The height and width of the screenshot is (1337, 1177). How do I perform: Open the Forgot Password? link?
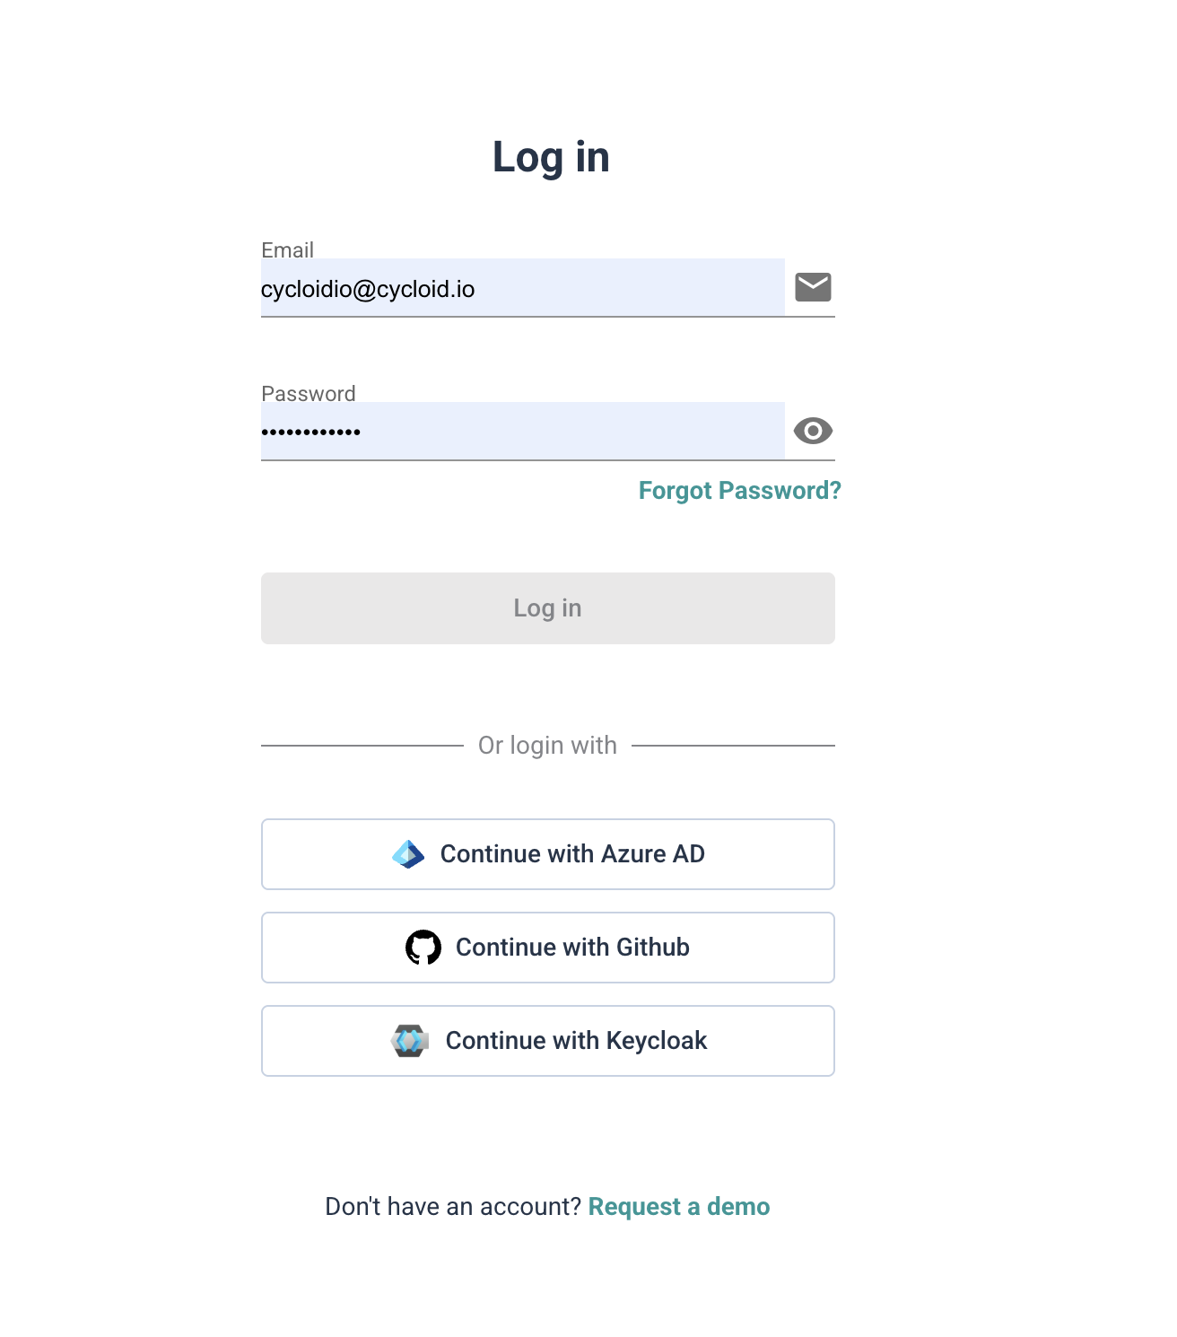(x=739, y=491)
